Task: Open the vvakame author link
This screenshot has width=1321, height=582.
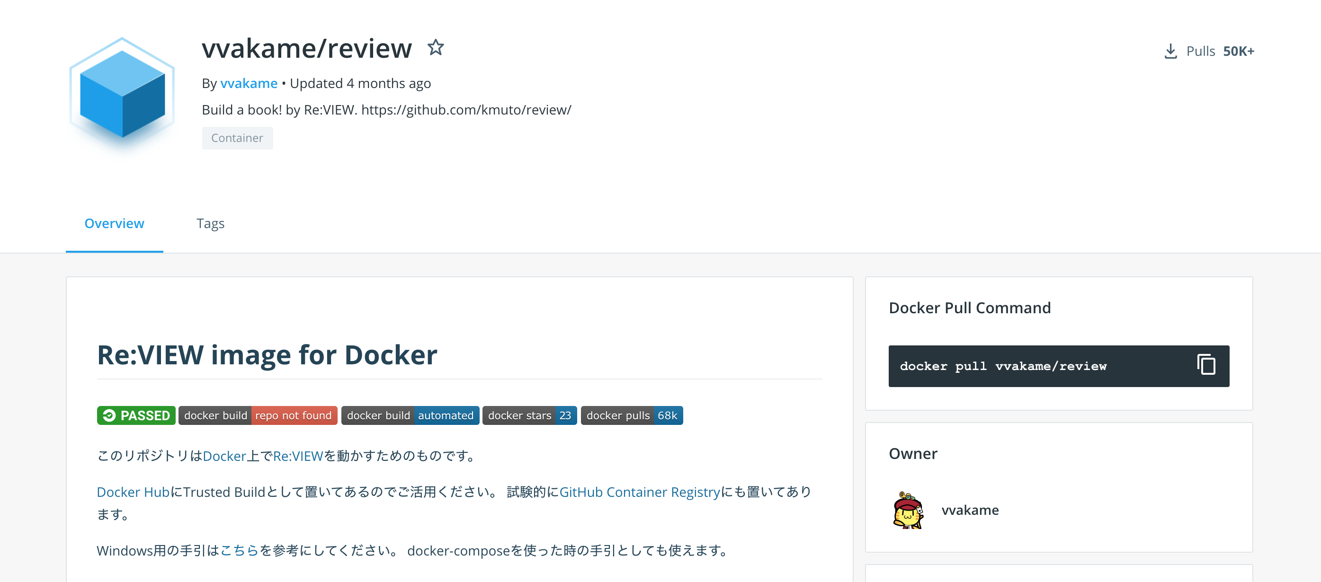Action: click(x=249, y=83)
